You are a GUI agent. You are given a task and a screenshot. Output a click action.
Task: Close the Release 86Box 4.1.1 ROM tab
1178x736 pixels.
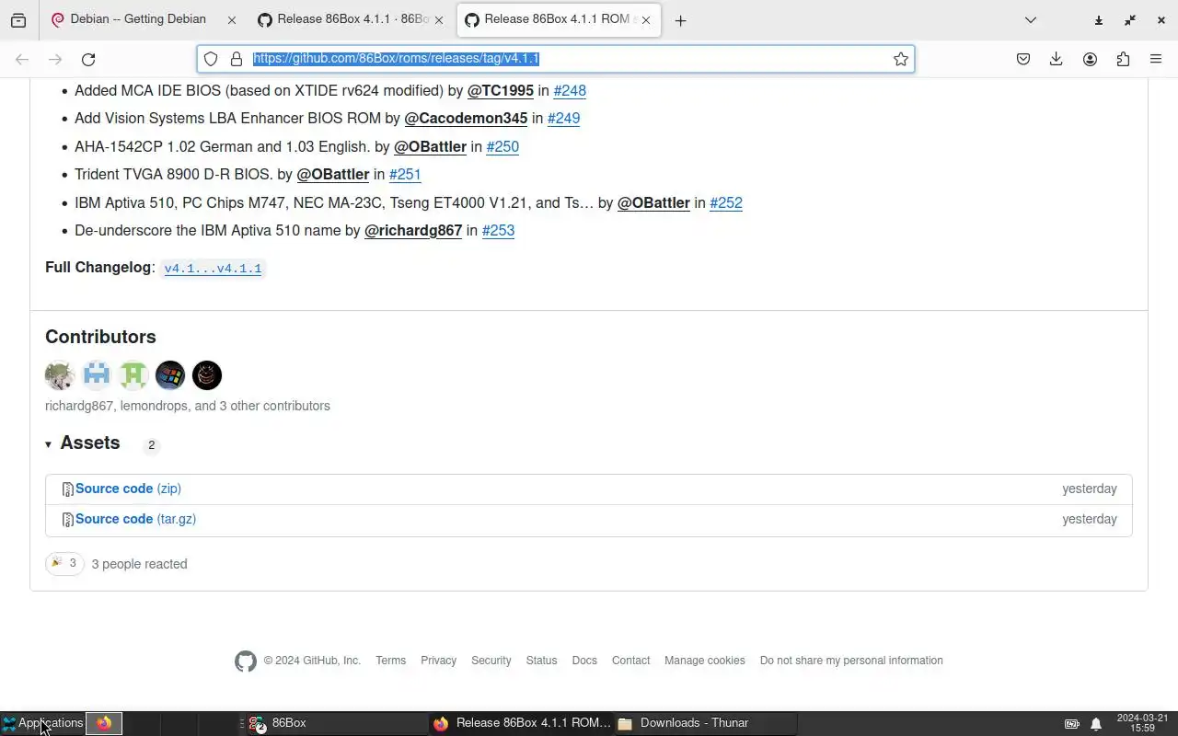point(646,20)
